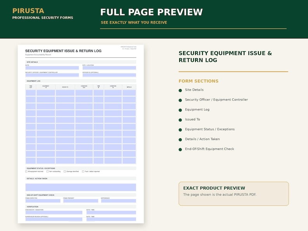Click the 'Initials' table column header

129,87
